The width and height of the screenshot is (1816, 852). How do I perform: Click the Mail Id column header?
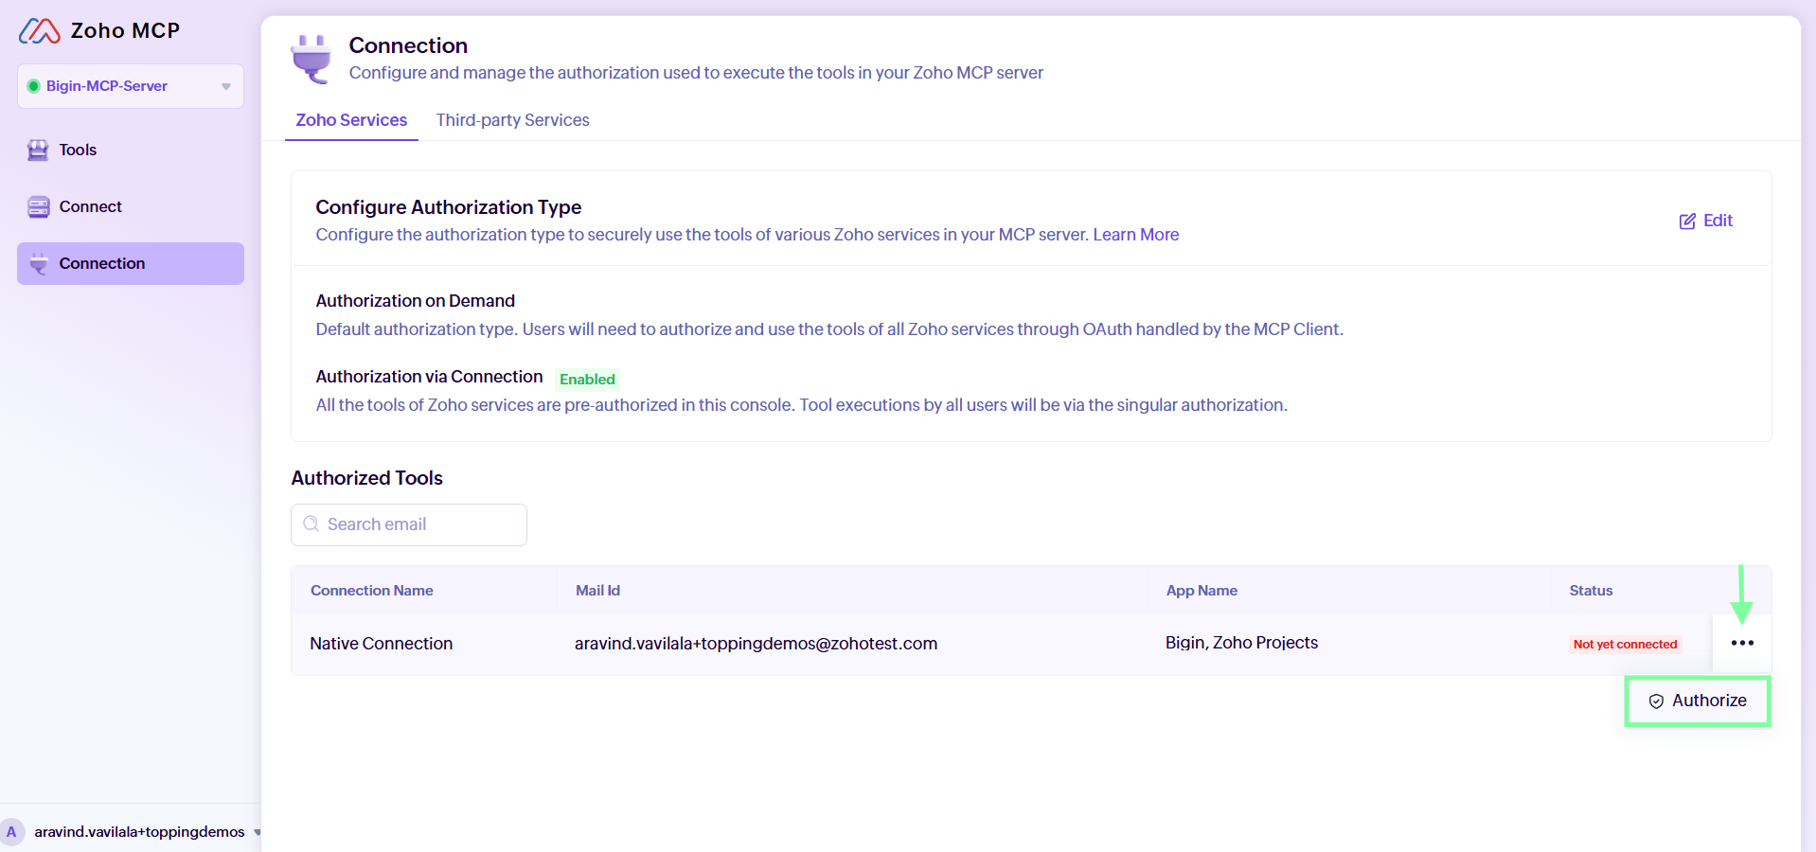(597, 591)
